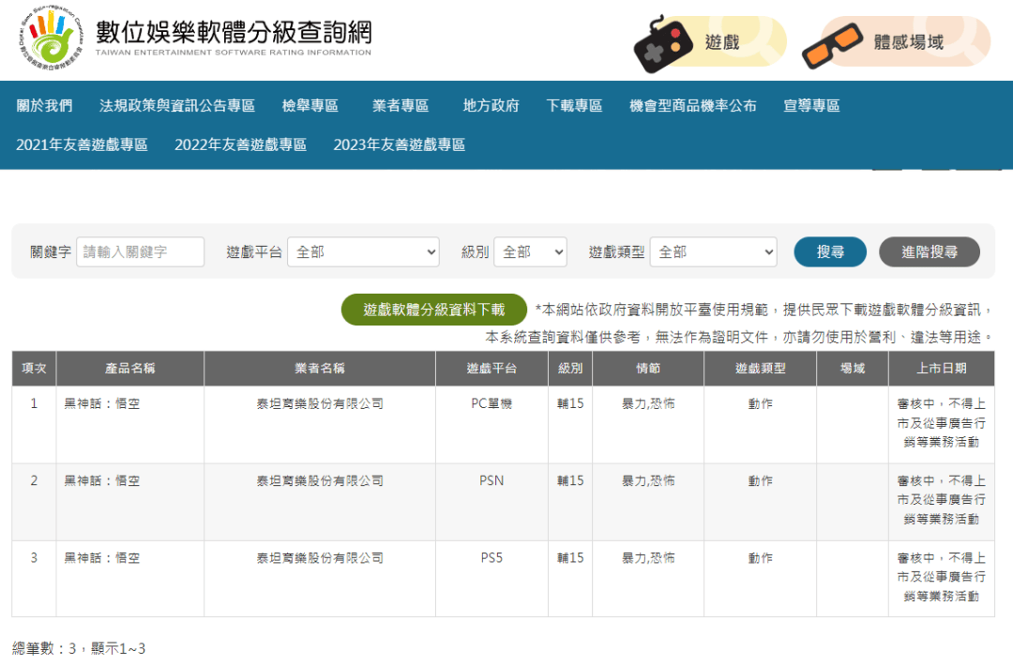
Task: Click the PSN platform cell
Action: (491, 481)
